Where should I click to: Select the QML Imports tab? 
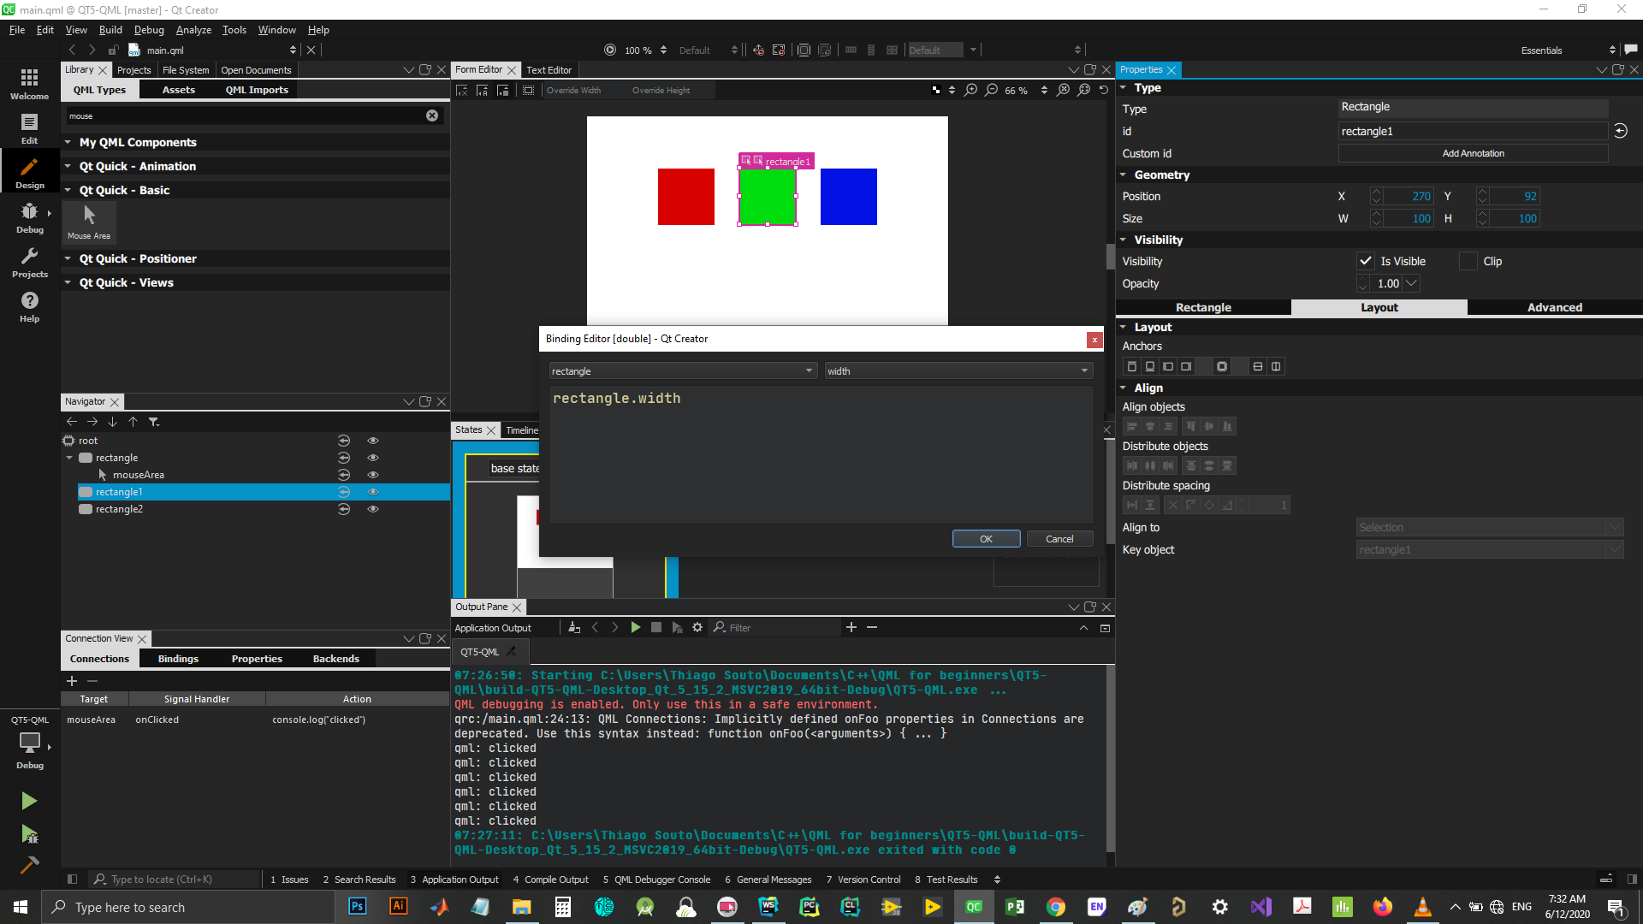click(x=257, y=90)
